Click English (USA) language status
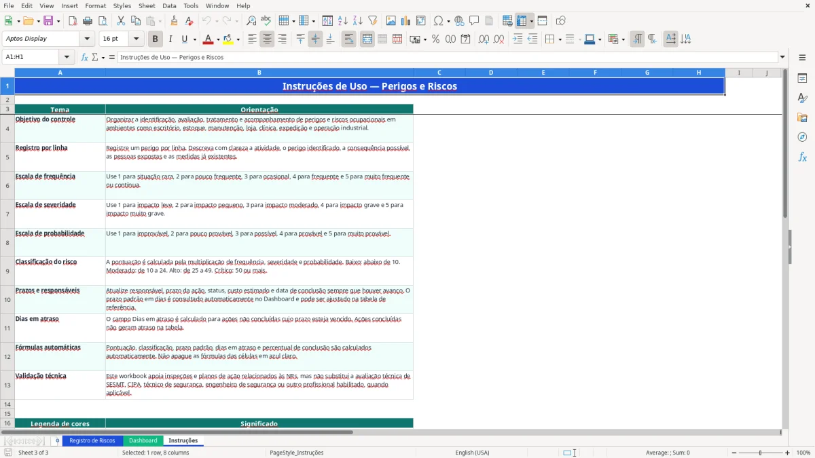The width and height of the screenshot is (815, 458). coord(472,453)
